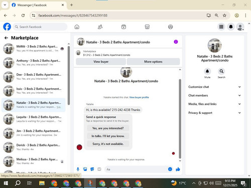Open Laquita conversation in list
This screenshot has width=251, height=188.
coord(34,119)
